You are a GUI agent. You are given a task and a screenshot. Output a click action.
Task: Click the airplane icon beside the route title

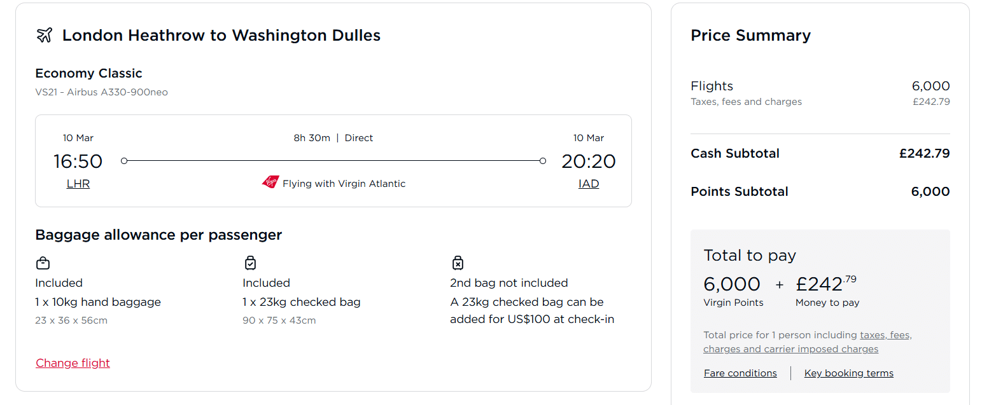click(x=45, y=36)
